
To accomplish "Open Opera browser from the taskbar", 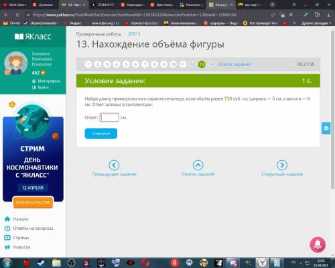I will pos(145,263).
